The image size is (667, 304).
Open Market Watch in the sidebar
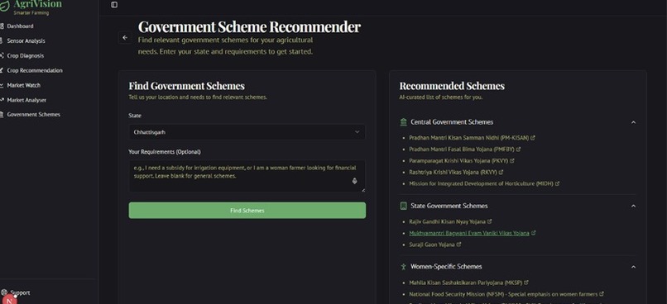pos(23,85)
